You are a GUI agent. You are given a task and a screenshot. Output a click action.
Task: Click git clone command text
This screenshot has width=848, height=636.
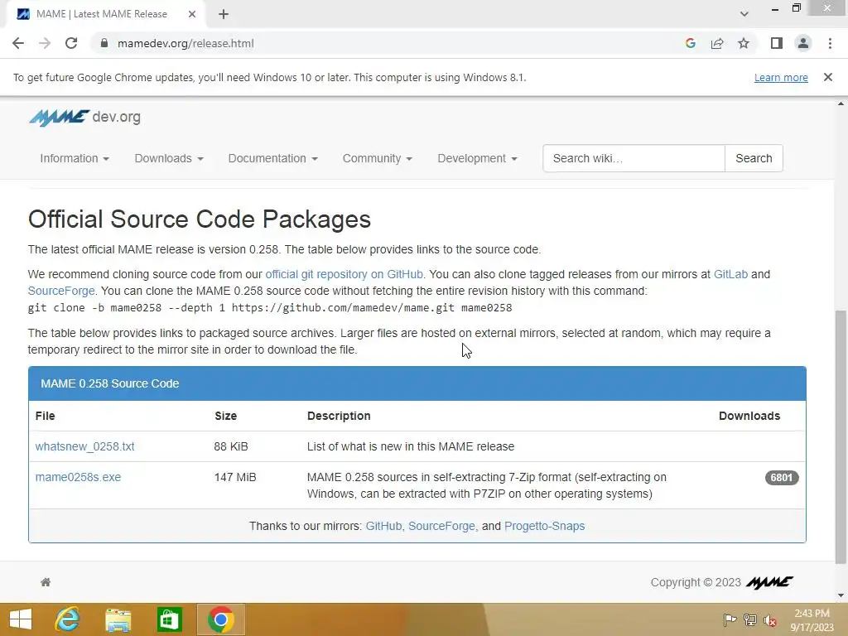(270, 308)
